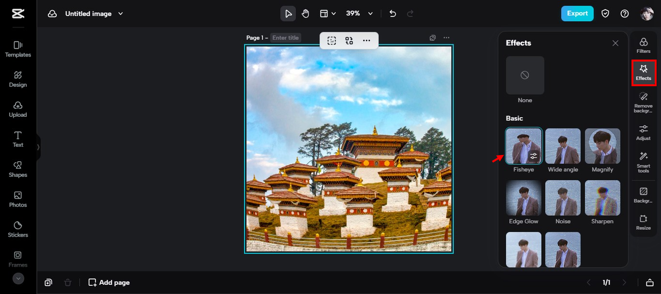Apply the Noise effect
The height and width of the screenshot is (294, 661).
click(563, 198)
